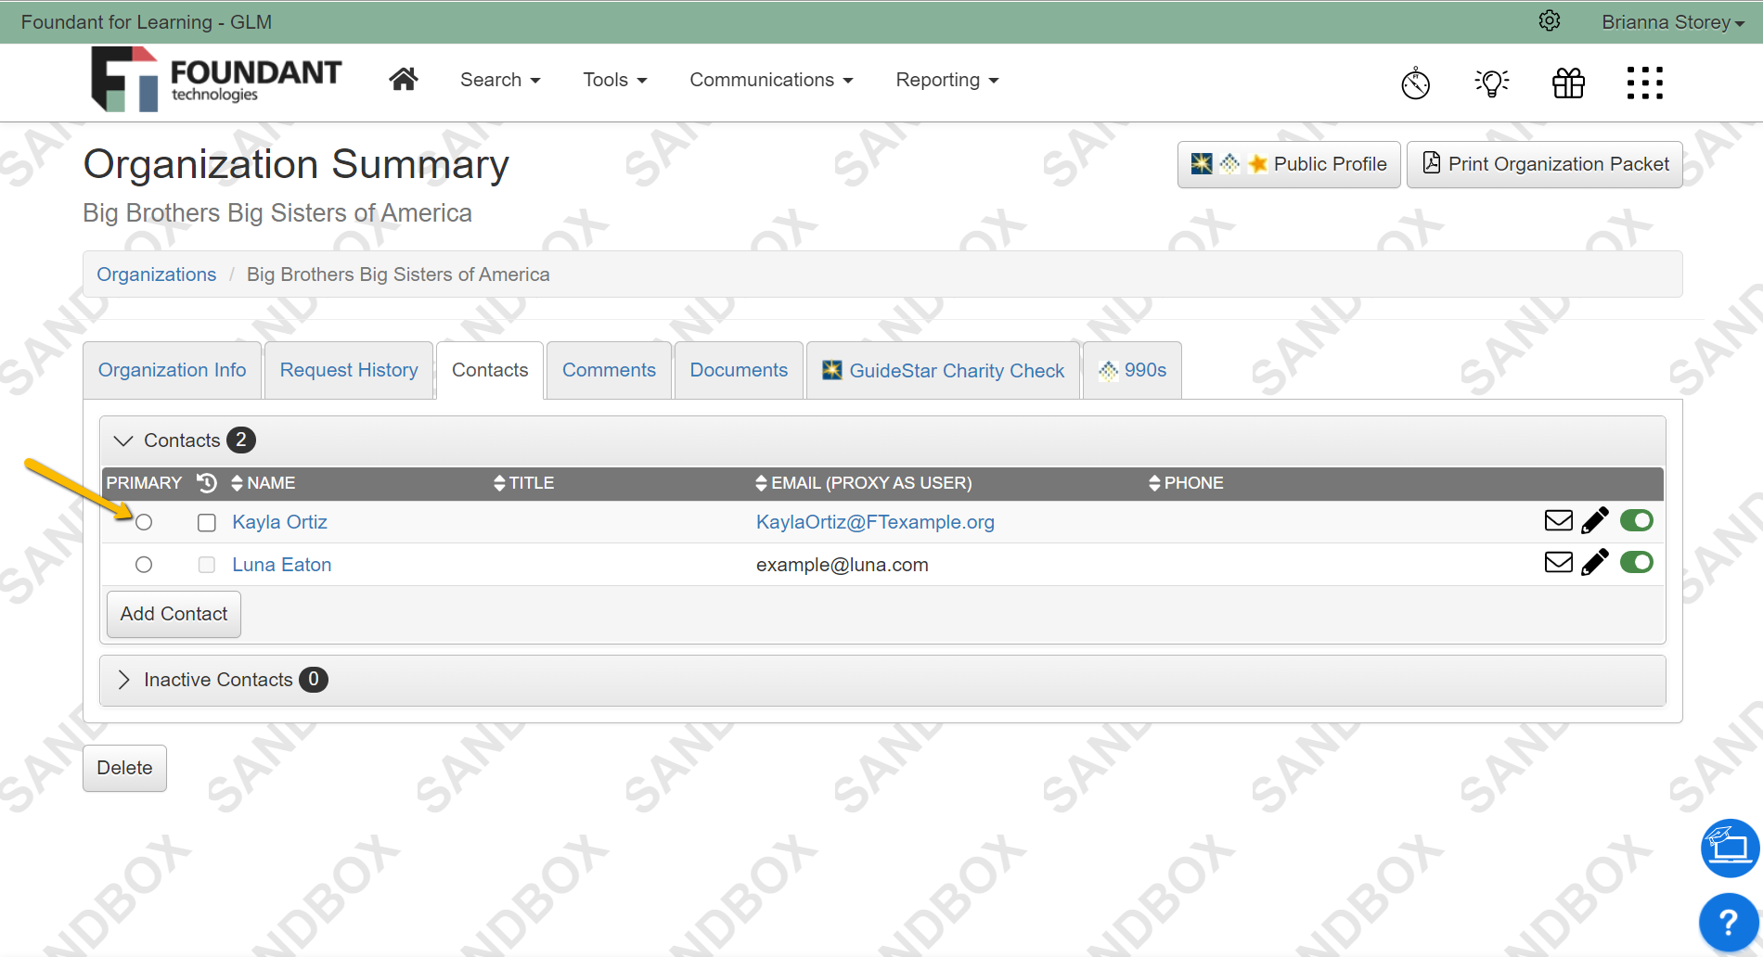Image resolution: width=1763 pixels, height=957 pixels.
Task: Click the gift rewards icon
Action: 1568,83
